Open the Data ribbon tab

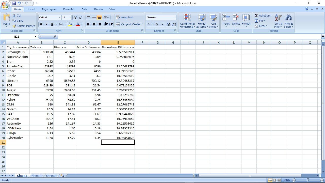click(85, 9)
